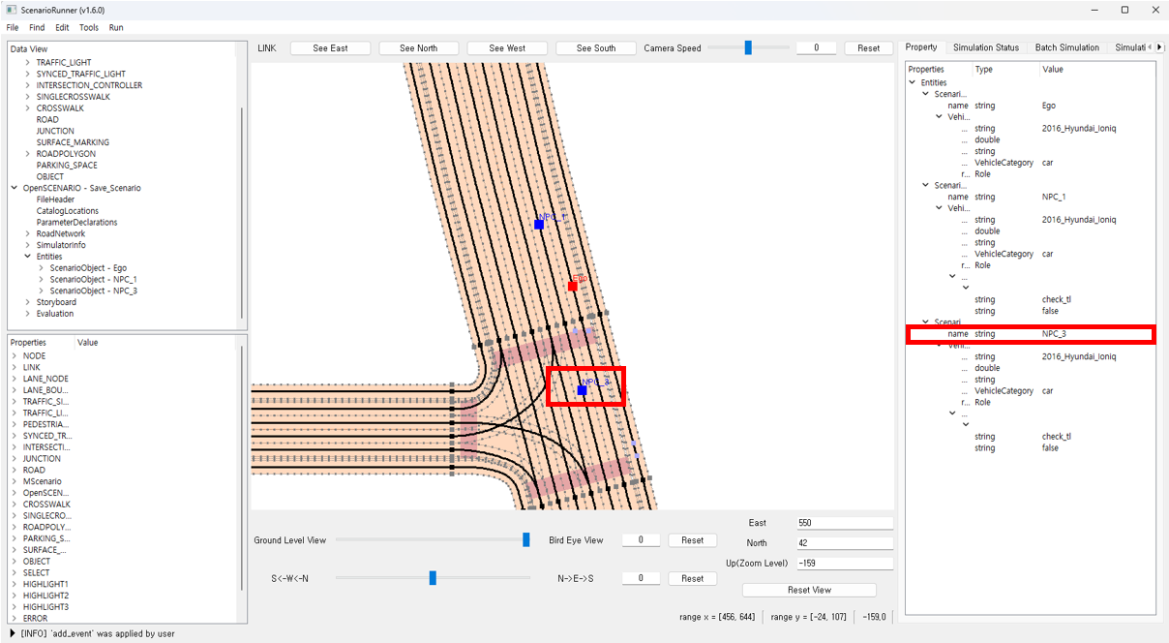Select ScenarioObject - NPC_3 in tree
This screenshot has height=643, width=1169.
(x=93, y=291)
